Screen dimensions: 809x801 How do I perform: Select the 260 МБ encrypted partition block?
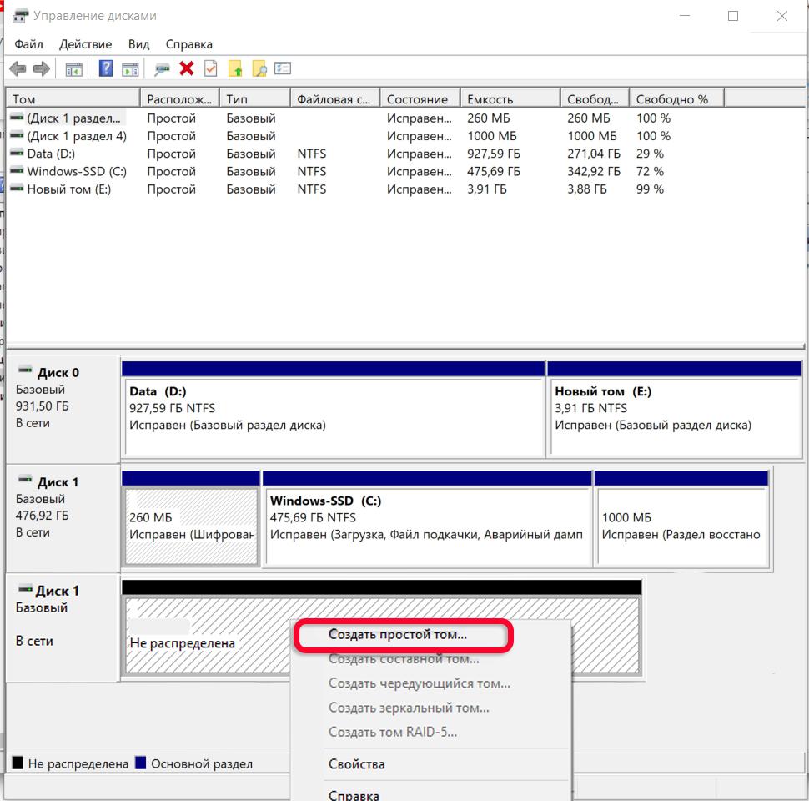pyautogui.click(x=191, y=519)
